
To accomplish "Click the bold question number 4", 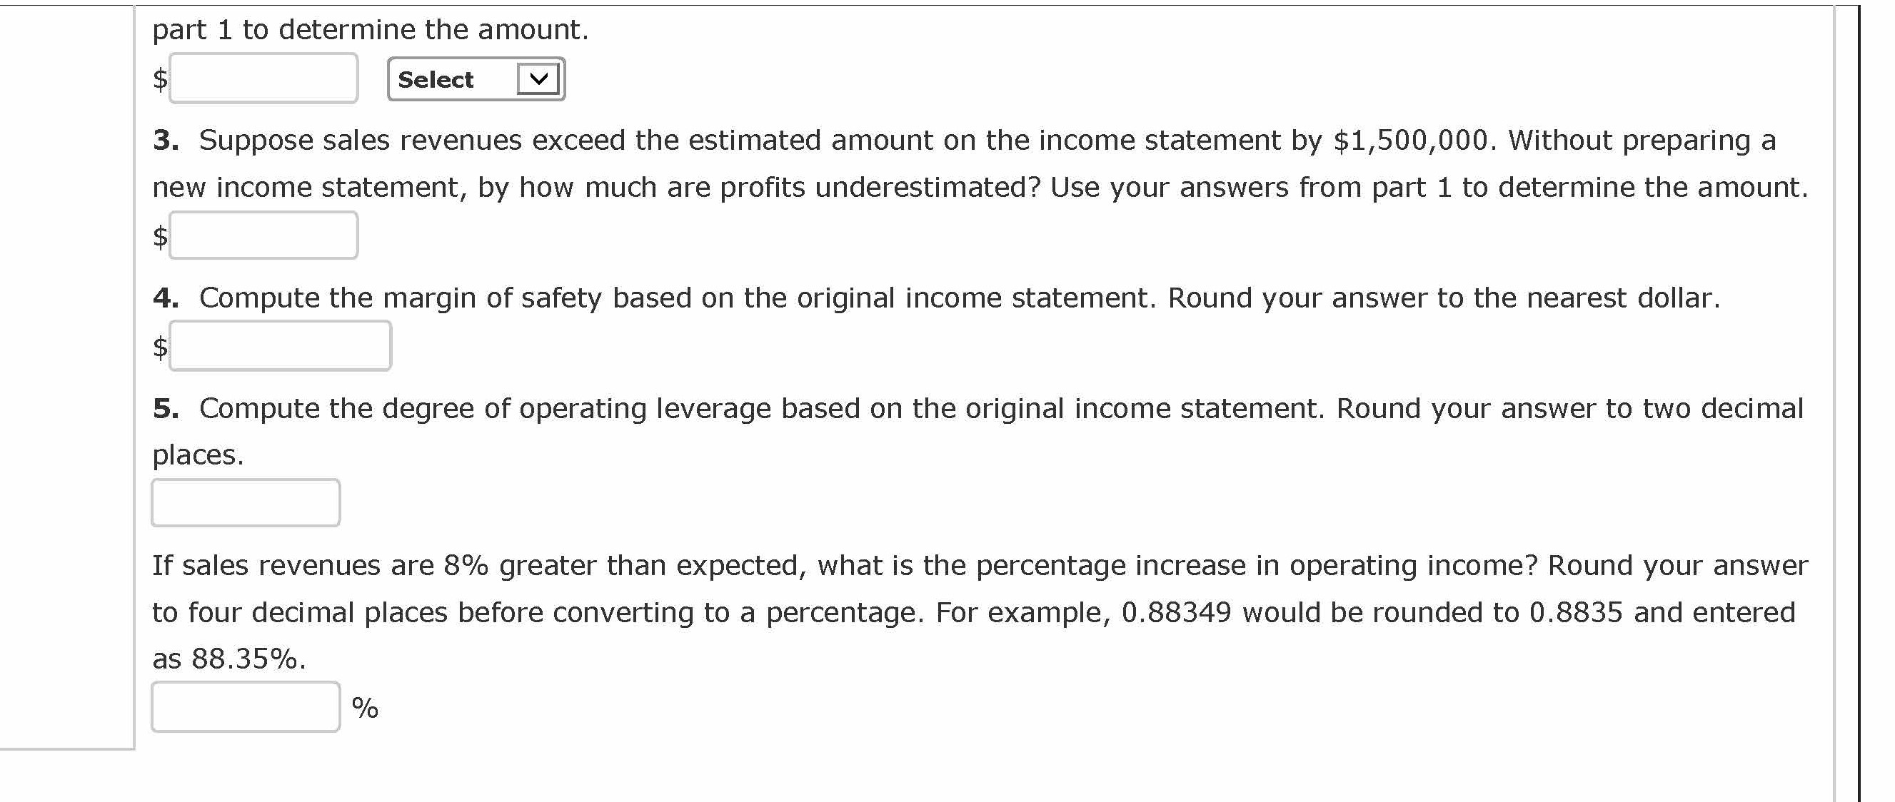I will tap(166, 298).
